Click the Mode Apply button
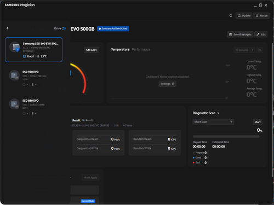274x205 pixels. pyautogui.click(x=90, y=178)
